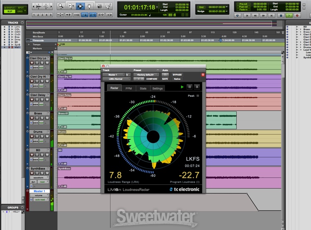Mute the SynthBass track

tap(47, 173)
